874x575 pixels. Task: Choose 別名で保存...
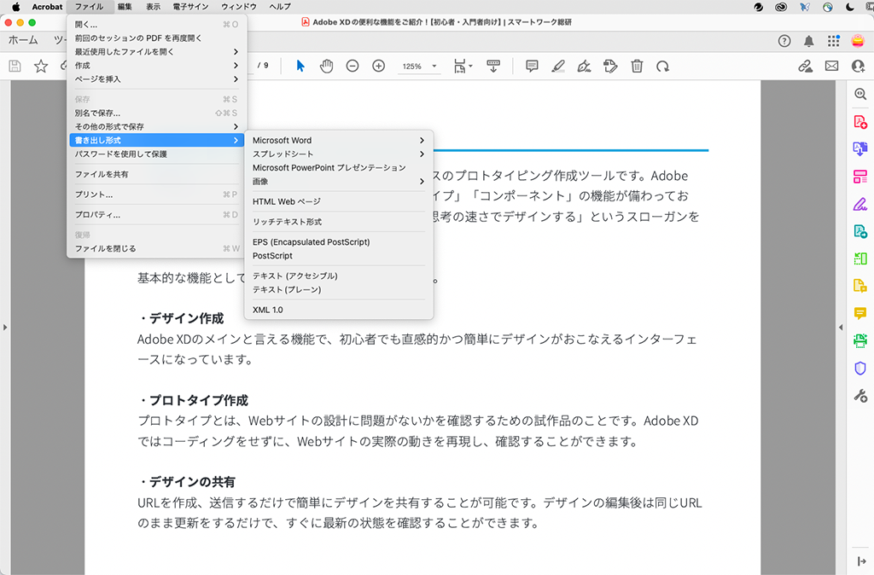coord(157,113)
